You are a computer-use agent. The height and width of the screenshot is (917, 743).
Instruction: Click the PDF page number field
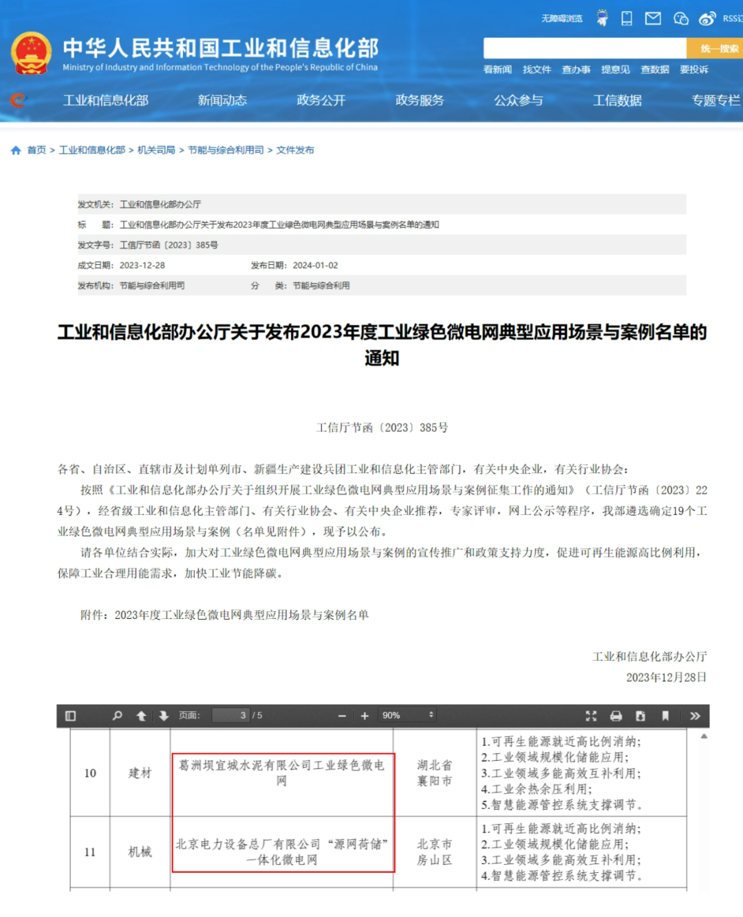(230, 715)
